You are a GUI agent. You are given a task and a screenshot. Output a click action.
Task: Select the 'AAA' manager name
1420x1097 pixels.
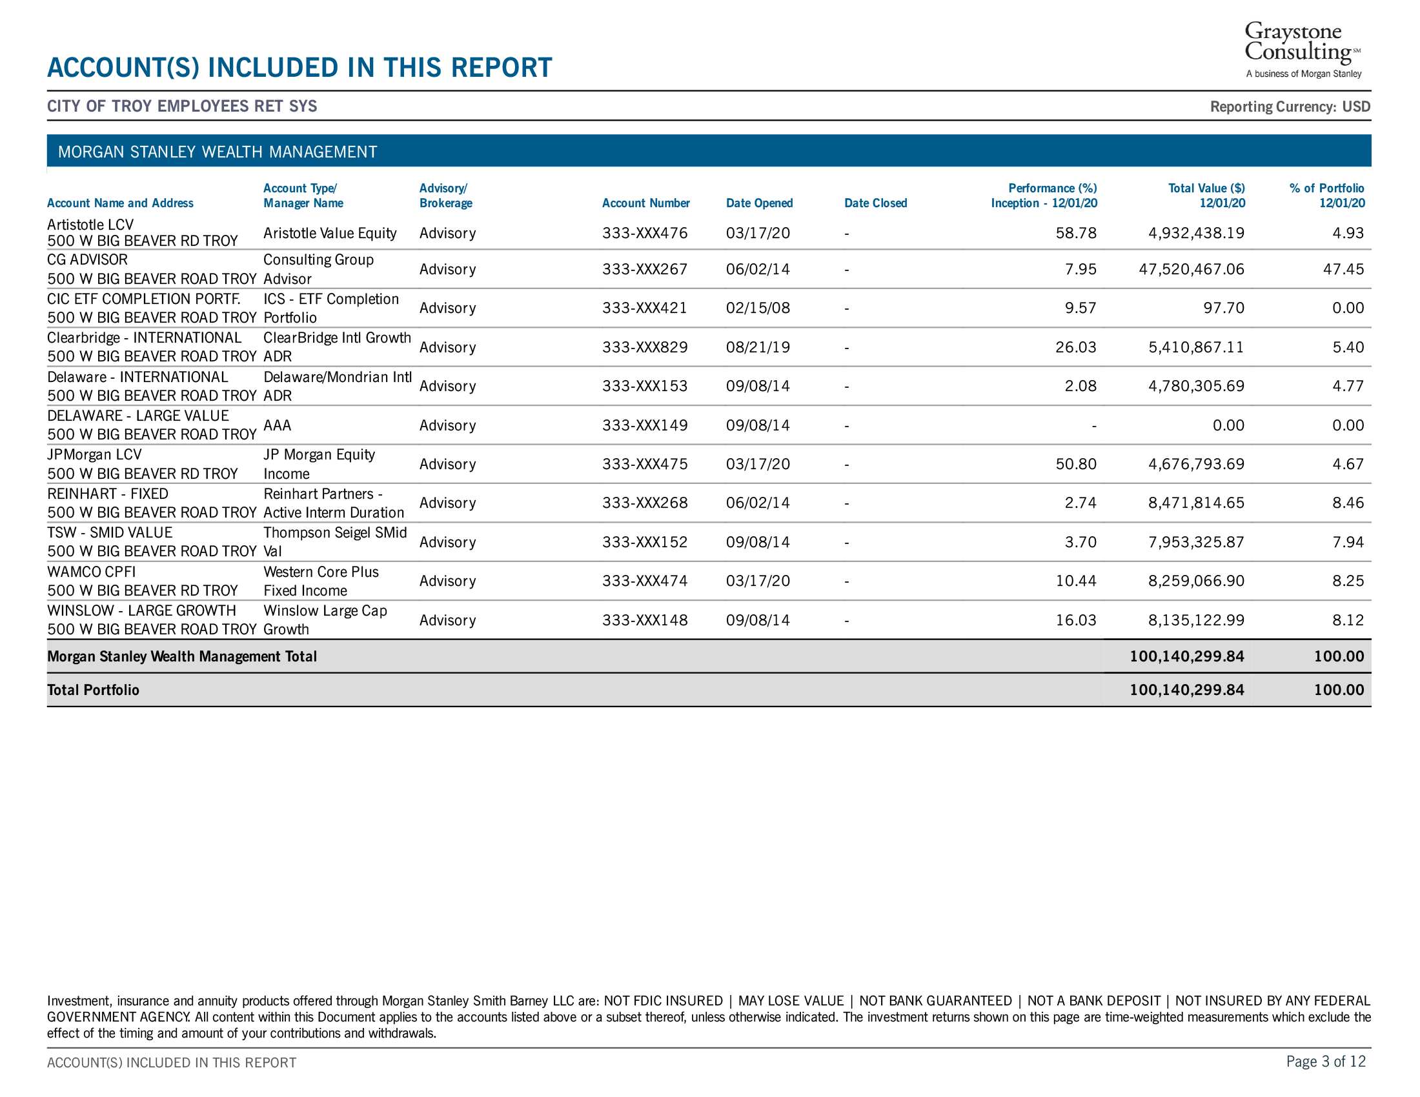(277, 425)
